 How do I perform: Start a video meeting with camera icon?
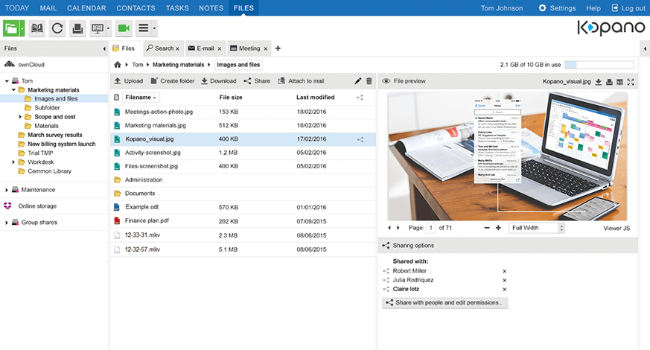(x=124, y=28)
